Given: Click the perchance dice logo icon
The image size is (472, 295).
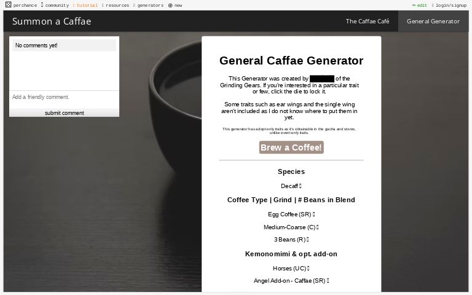Looking at the screenshot, I should (9, 4).
